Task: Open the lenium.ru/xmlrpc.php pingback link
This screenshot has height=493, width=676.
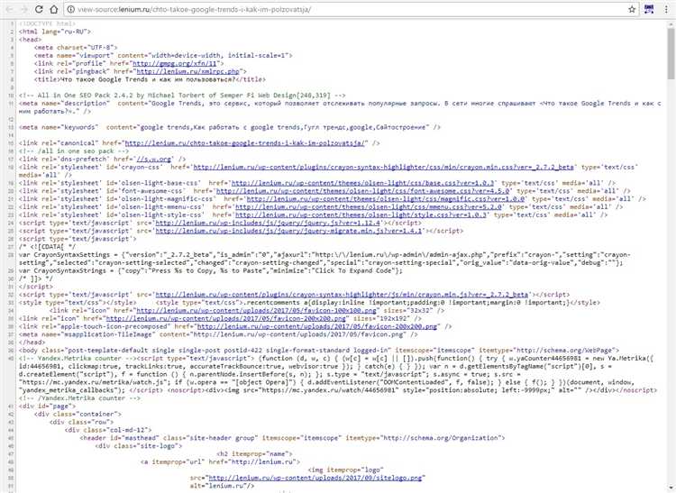Action: (188, 71)
